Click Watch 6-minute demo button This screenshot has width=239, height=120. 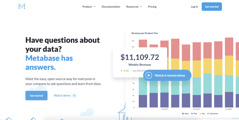(167, 75)
